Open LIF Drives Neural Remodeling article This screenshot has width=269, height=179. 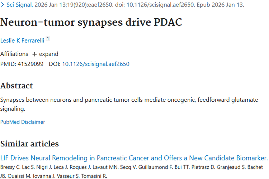(x=134, y=158)
